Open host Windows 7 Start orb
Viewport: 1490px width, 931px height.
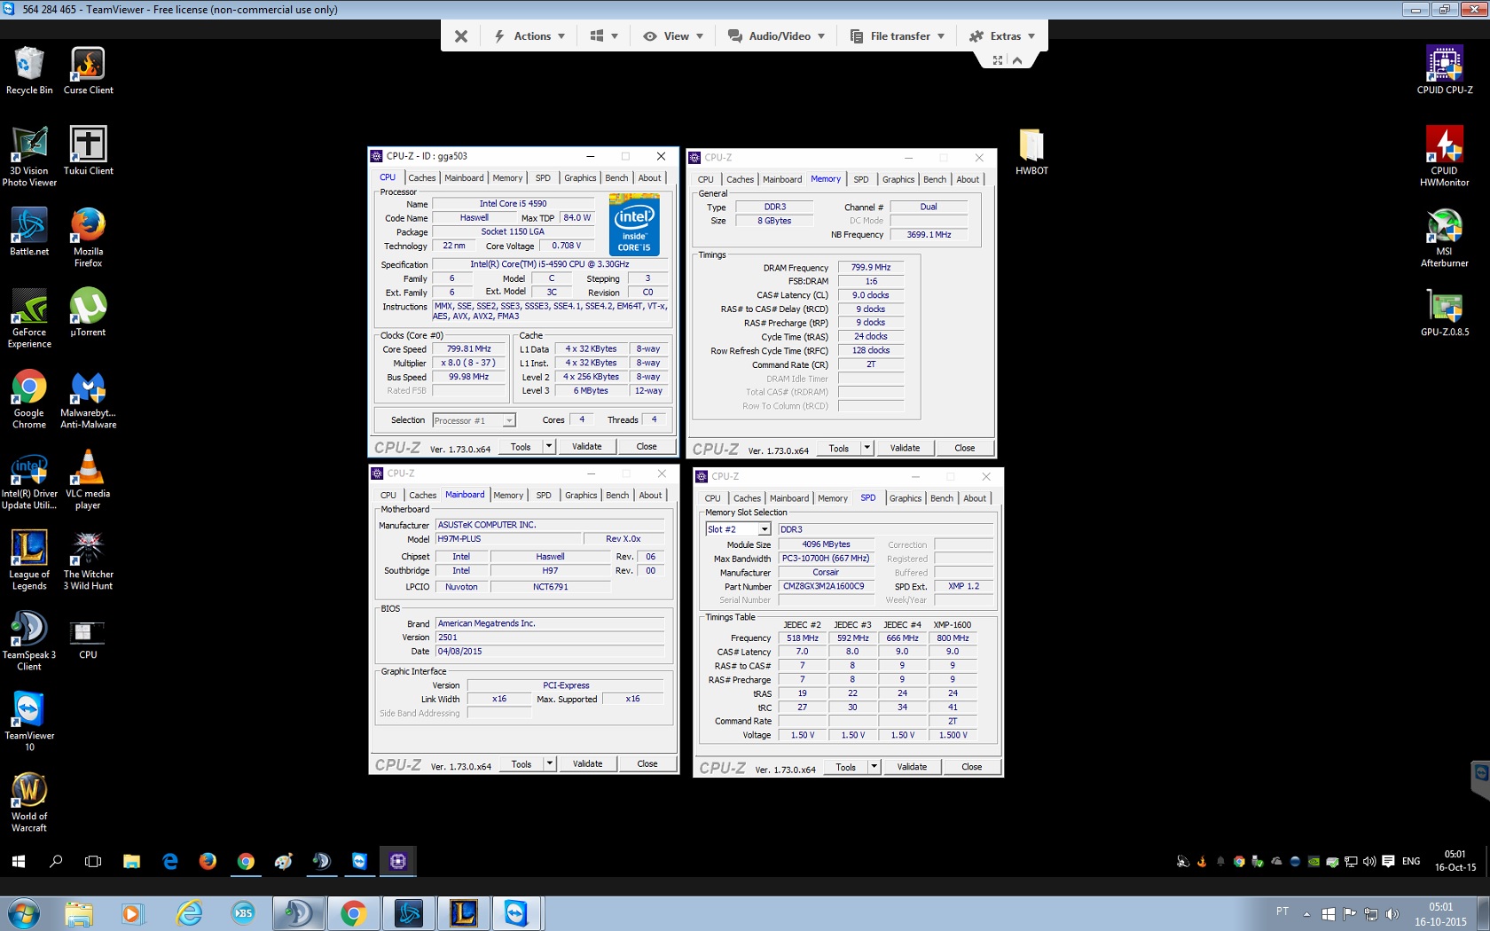pyautogui.click(x=22, y=913)
